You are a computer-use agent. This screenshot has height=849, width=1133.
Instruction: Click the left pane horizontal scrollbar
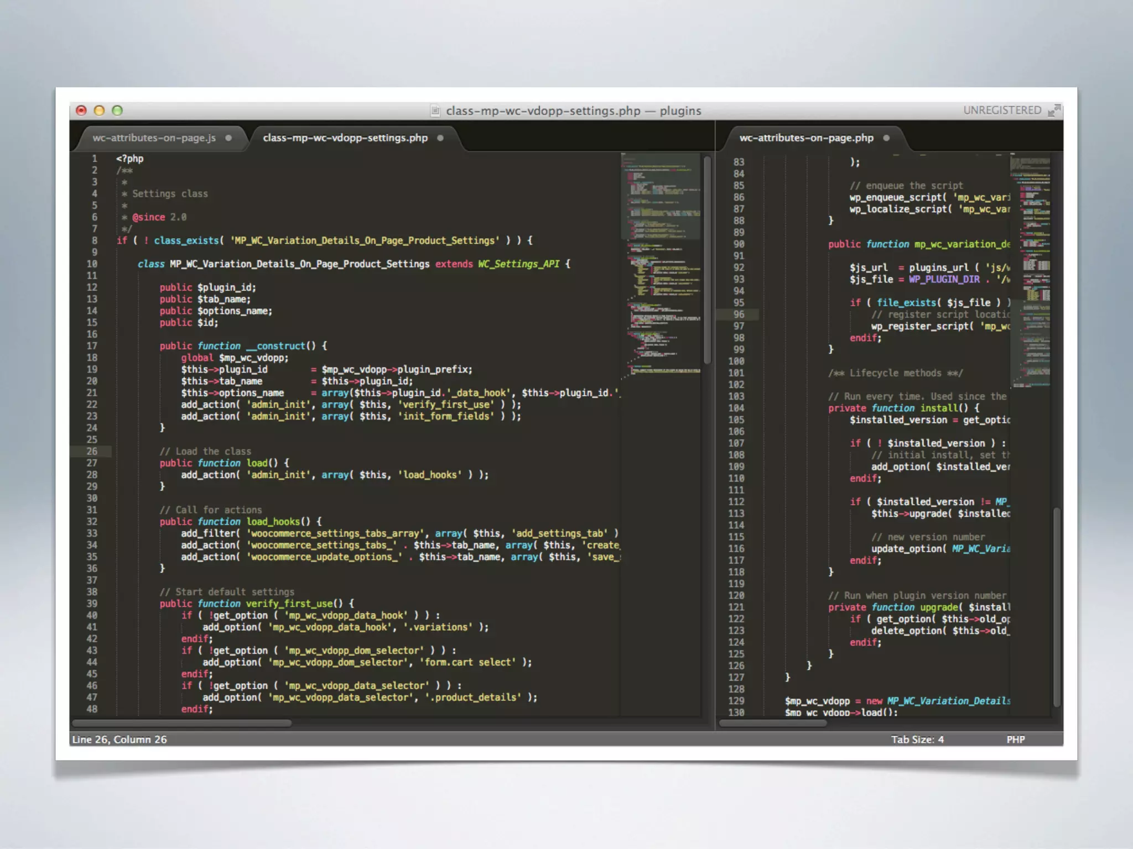[x=181, y=723]
